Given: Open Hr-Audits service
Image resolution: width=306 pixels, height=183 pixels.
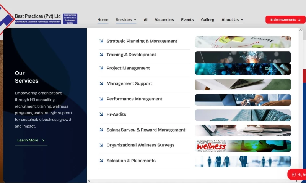Looking at the screenshot, I should pos(116,114).
